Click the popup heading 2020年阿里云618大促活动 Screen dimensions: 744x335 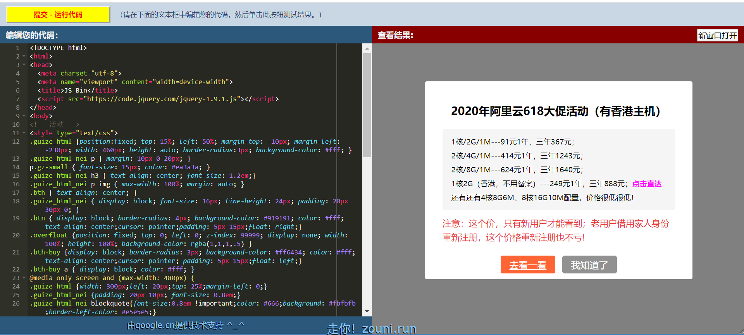(556, 112)
